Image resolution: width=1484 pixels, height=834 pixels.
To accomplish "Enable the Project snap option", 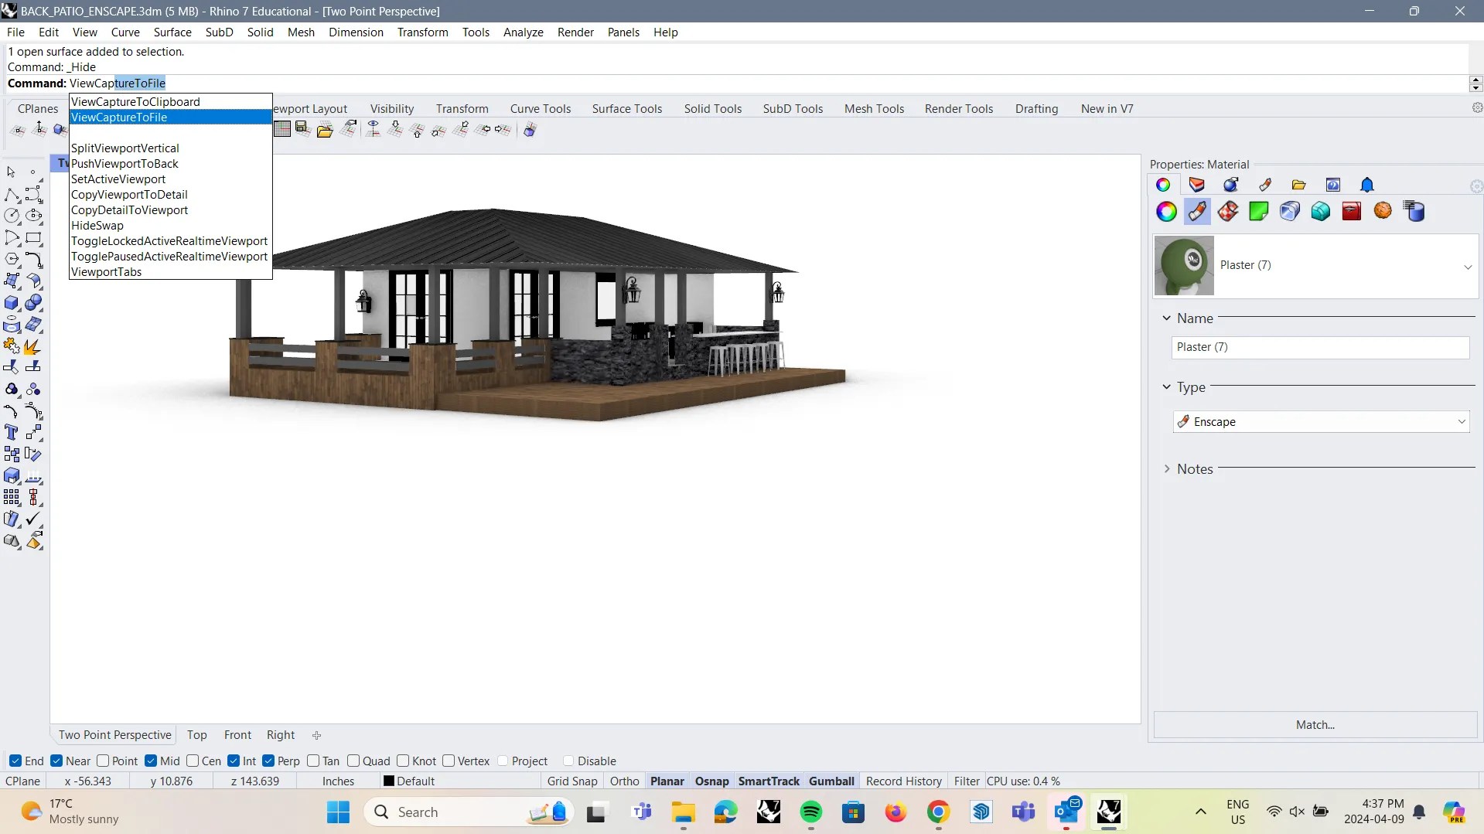I will pos(503,761).
